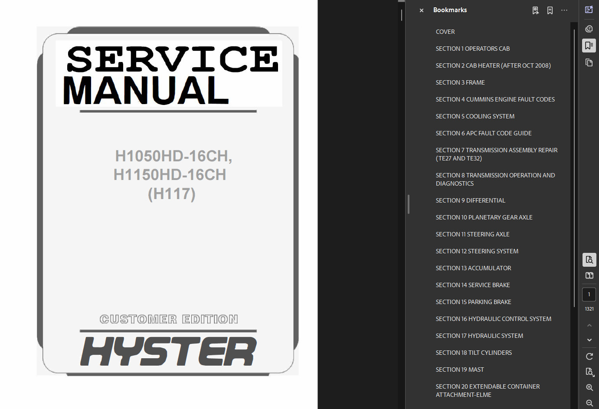Viewport: 599px width, 409px height.
Task: Zoom out with magnifier minus icon
Action: (589, 403)
